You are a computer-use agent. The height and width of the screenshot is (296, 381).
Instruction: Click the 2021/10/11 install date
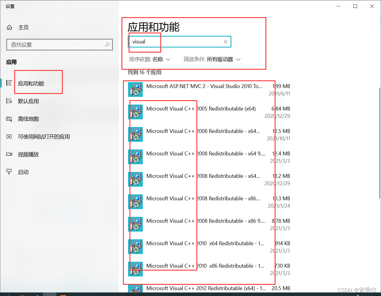point(278,139)
